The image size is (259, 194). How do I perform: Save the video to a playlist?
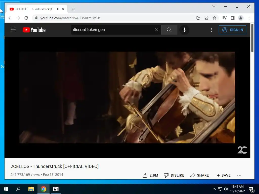(222, 175)
